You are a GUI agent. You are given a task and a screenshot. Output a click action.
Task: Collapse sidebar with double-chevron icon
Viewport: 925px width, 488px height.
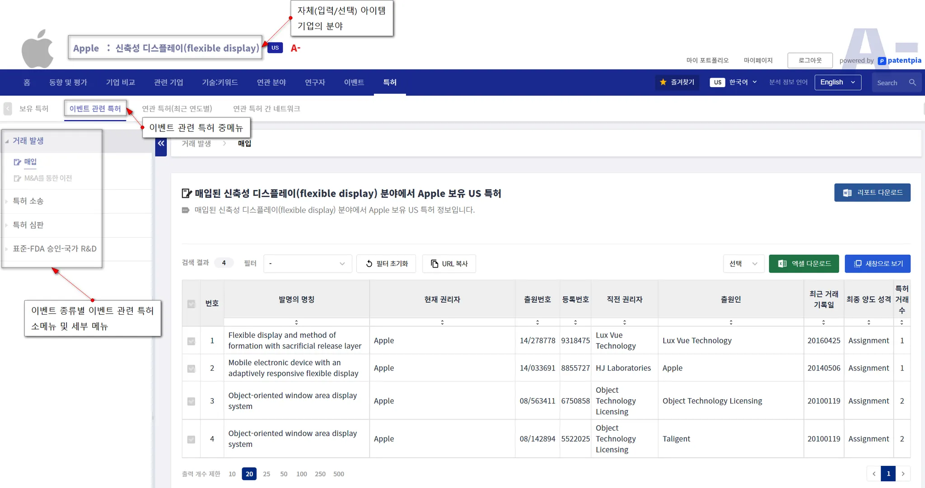[x=161, y=144]
